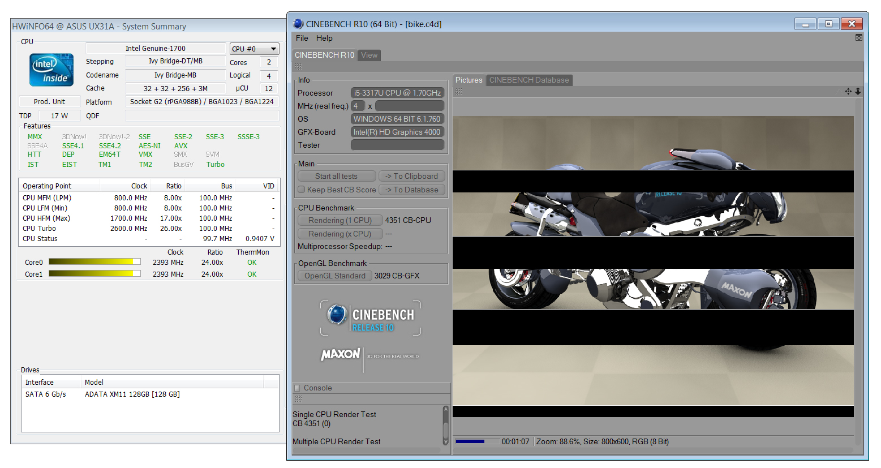Click the MAXON logo in left panel

coord(341,354)
